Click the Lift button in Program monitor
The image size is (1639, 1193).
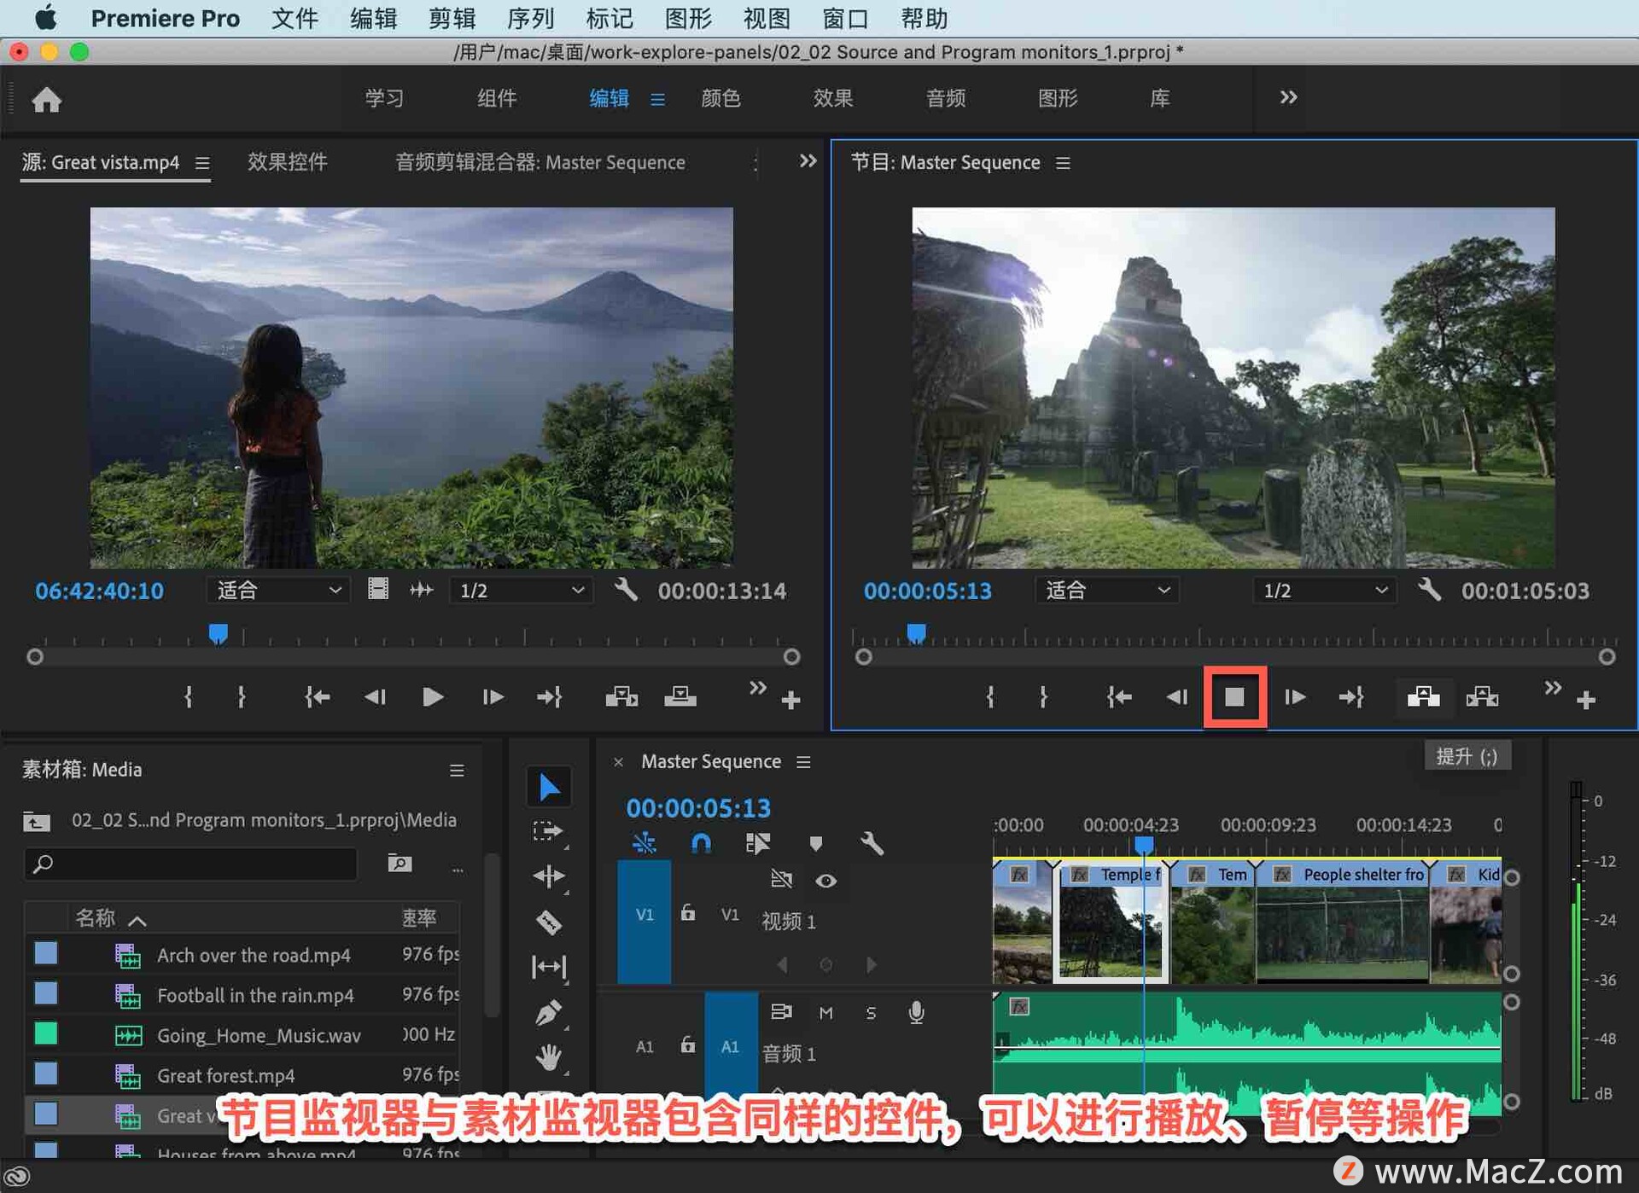[1423, 697]
